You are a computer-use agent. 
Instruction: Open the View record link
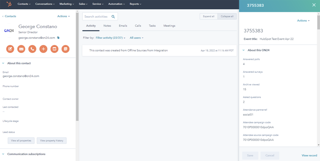[309, 155]
